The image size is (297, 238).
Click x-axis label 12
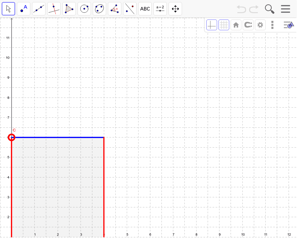point(289,234)
